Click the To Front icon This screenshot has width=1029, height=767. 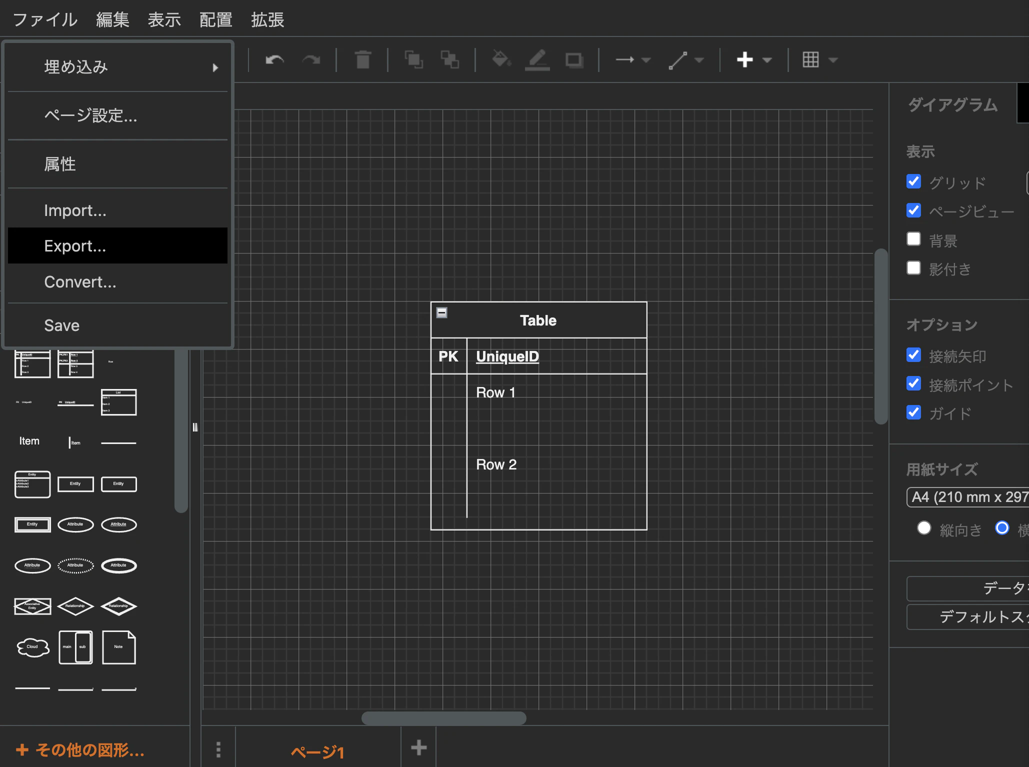413,60
